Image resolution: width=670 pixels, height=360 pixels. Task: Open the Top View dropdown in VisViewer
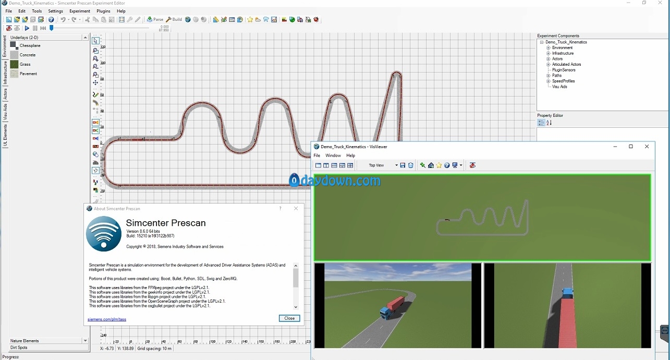pyautogui.click(x=396, y=165)
